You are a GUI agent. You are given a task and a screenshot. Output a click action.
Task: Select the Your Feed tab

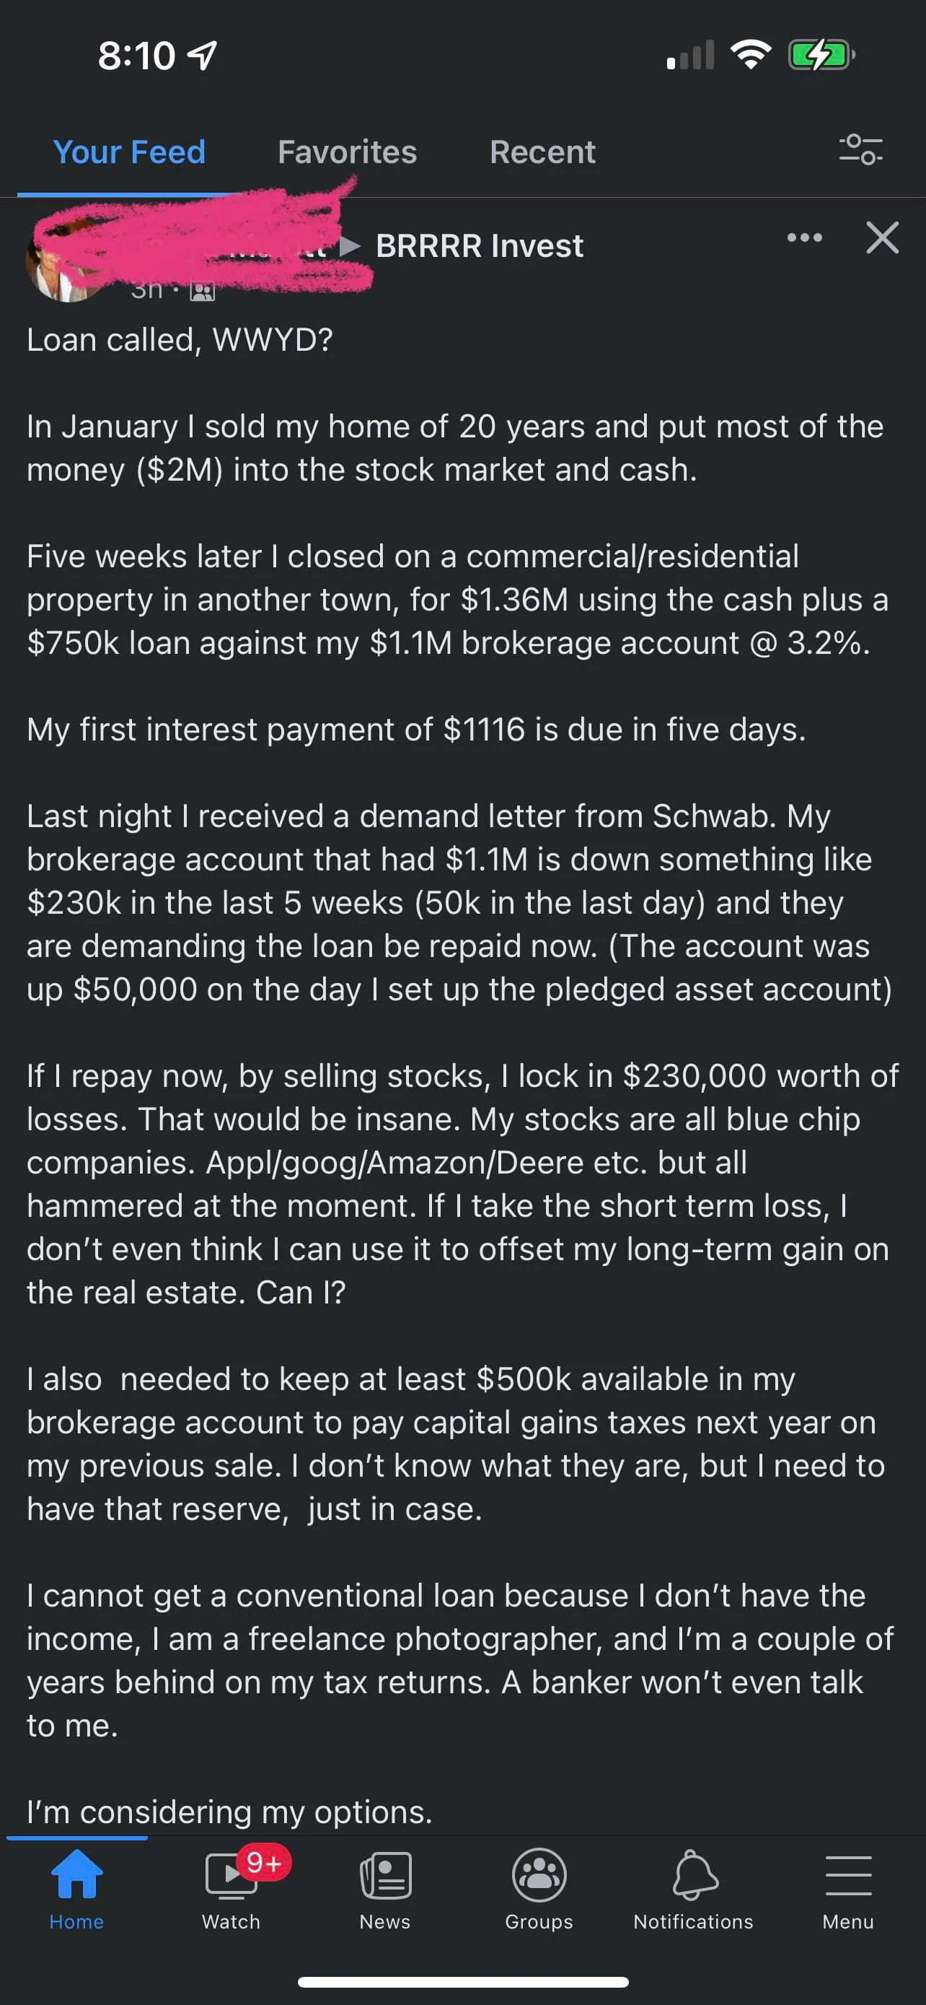click(129, 152)
